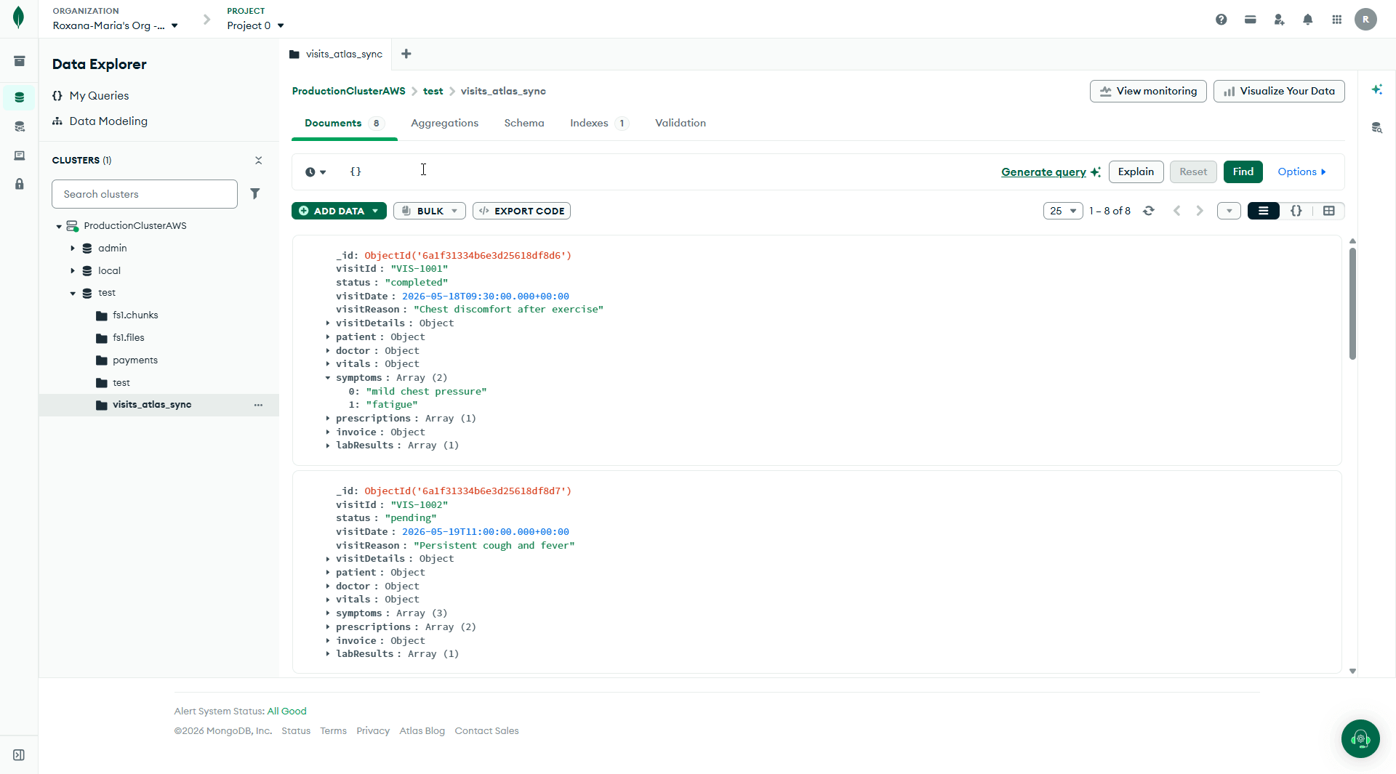Add a new tab with plus icon
This screenshot has height=774, width=1396.
click(x=406, y=54)
